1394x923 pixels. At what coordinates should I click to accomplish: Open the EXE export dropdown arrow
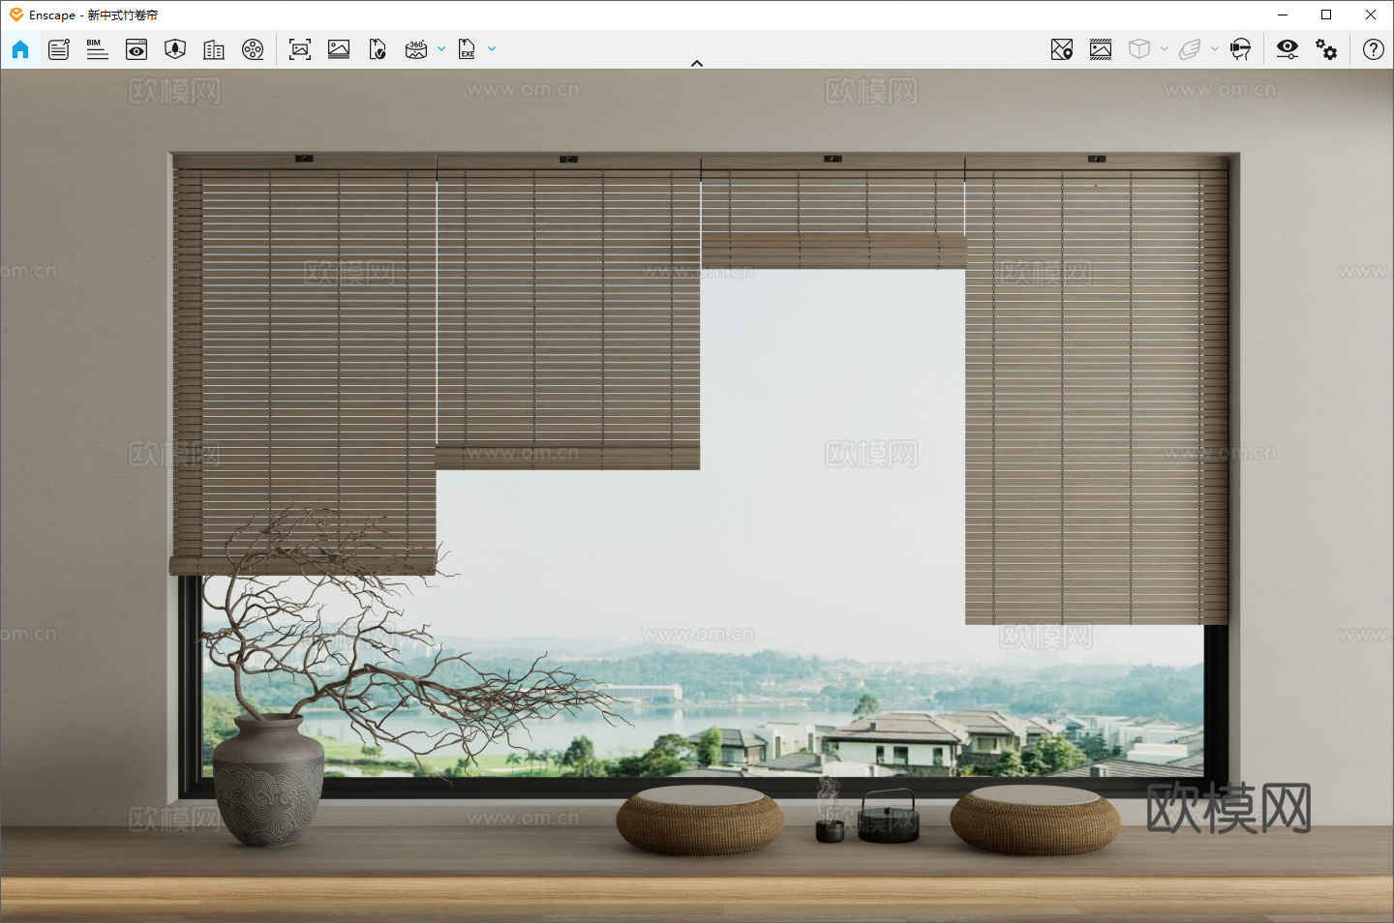point(492,49)
